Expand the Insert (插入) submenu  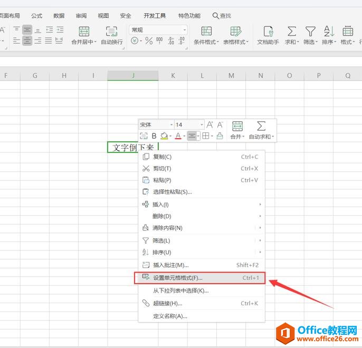[x=202, y=205]
